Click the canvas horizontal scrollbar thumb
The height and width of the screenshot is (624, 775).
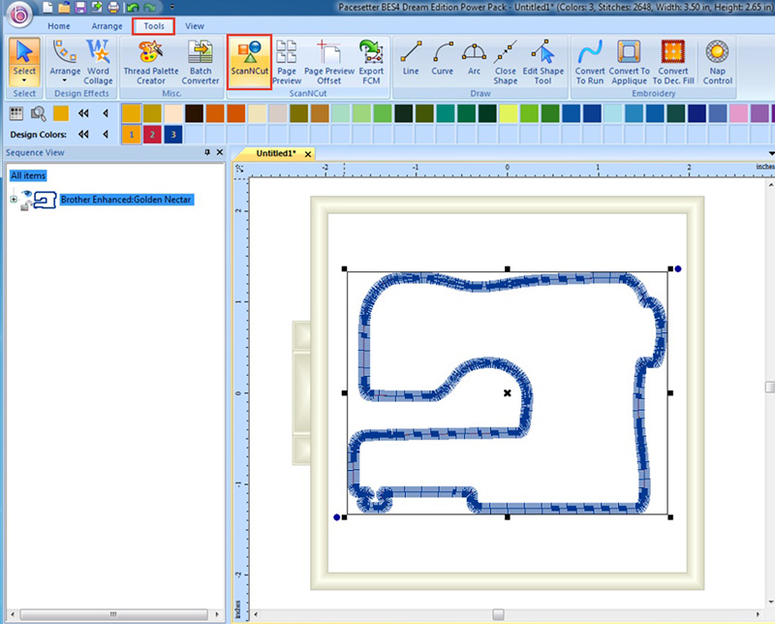[498, 614]
